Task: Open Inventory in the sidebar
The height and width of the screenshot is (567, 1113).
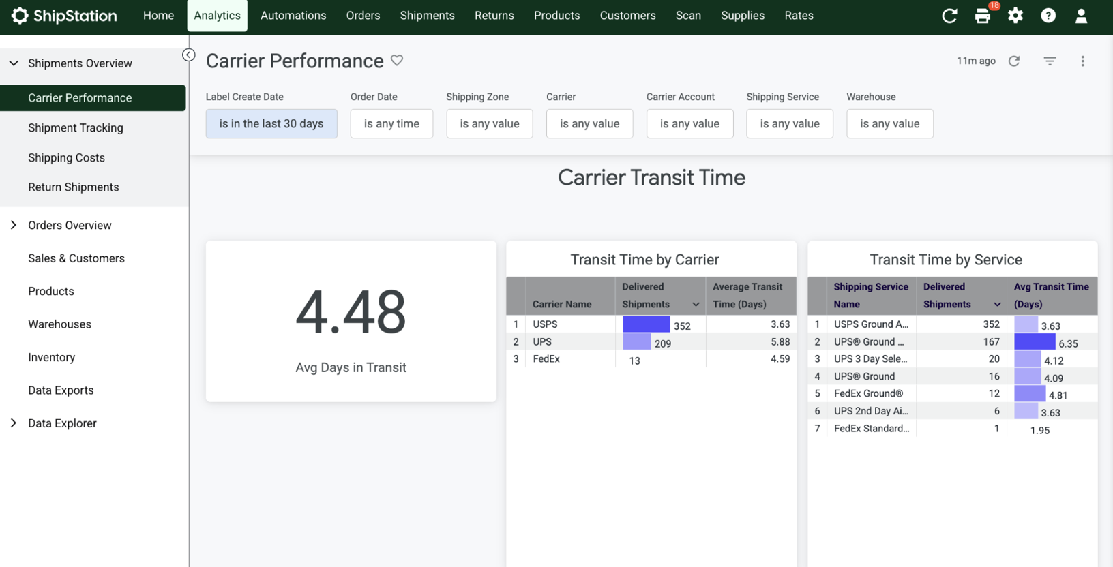Action: [x=51, y=357]
